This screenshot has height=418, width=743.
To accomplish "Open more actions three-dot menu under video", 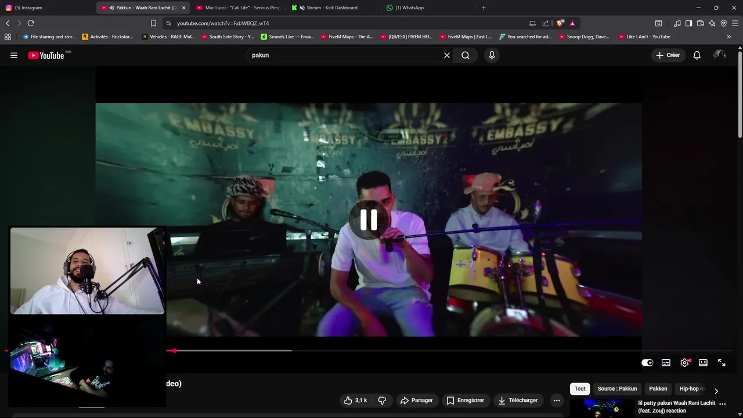I will tap(557, 400).
